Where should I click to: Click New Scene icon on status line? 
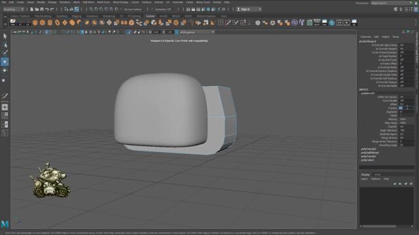click(x=31, y=9)
